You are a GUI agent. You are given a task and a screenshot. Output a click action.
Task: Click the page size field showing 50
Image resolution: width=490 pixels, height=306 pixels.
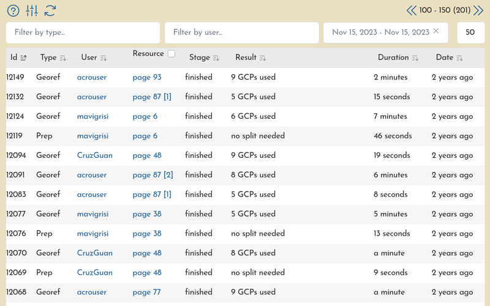(x=470, y=32)
